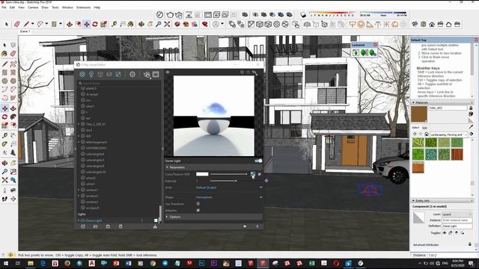Open V-Ray Asset Editor from V-Ray toolbar

pos(159,14)
